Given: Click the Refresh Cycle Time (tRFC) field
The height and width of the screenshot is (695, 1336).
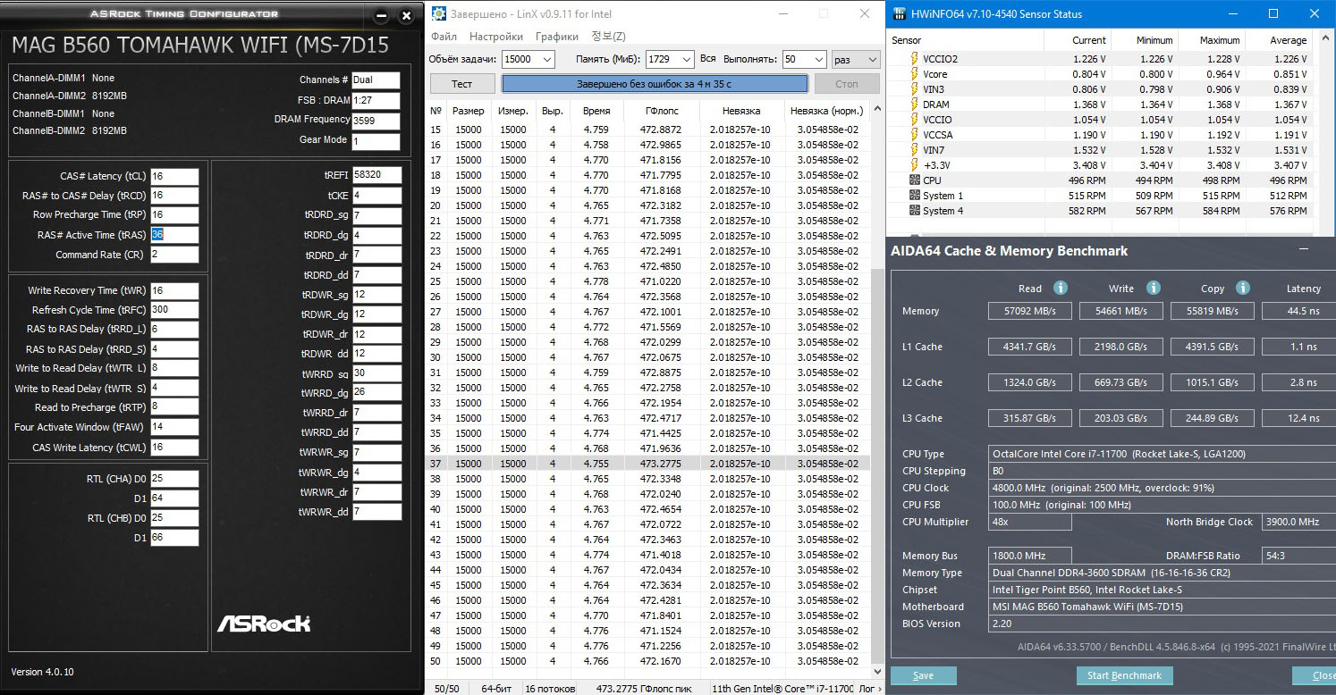Looking at the screenshot, I should (174, 310).
